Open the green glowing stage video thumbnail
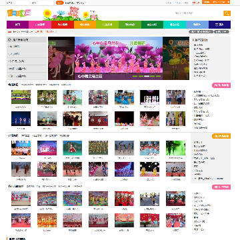240x240 pixels. coord(175,148)
